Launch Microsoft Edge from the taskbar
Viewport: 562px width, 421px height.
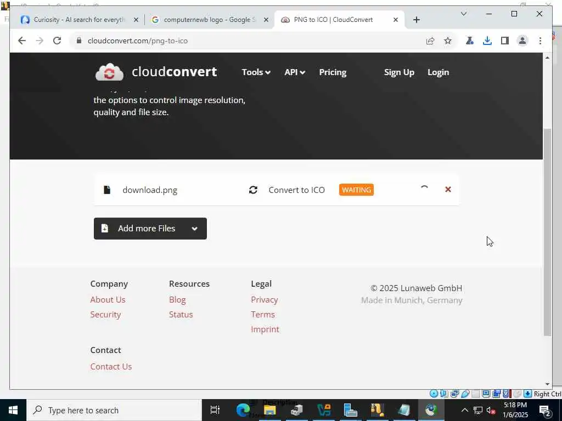243,410
